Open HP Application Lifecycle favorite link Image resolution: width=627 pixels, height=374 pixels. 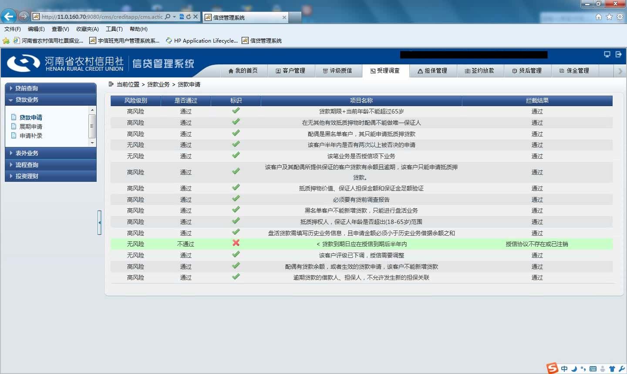202,41
